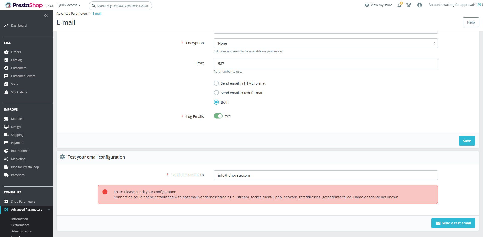Image resolution: width=483 pixels, height=237 pixels.
Task: Open the Encryption dropdown
Action: click(x=326, y=43)
